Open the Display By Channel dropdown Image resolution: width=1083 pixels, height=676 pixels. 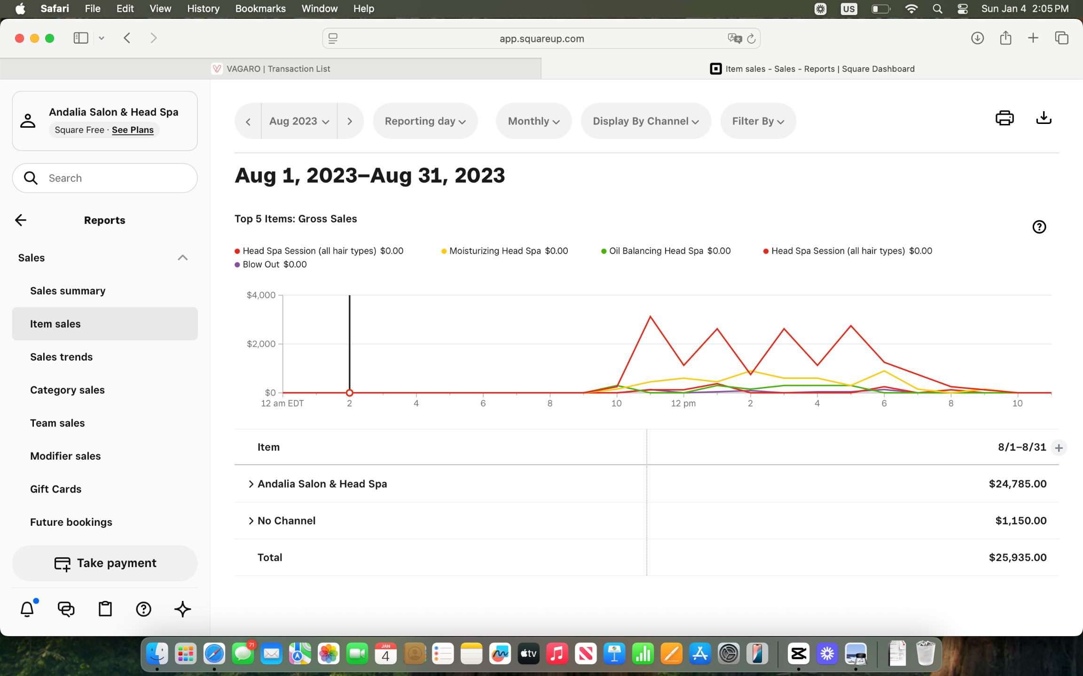[x=645, y=122]
